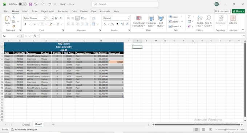The image size is (247, 133).
Task: Open Format as Table gallery
Action: 151,21
